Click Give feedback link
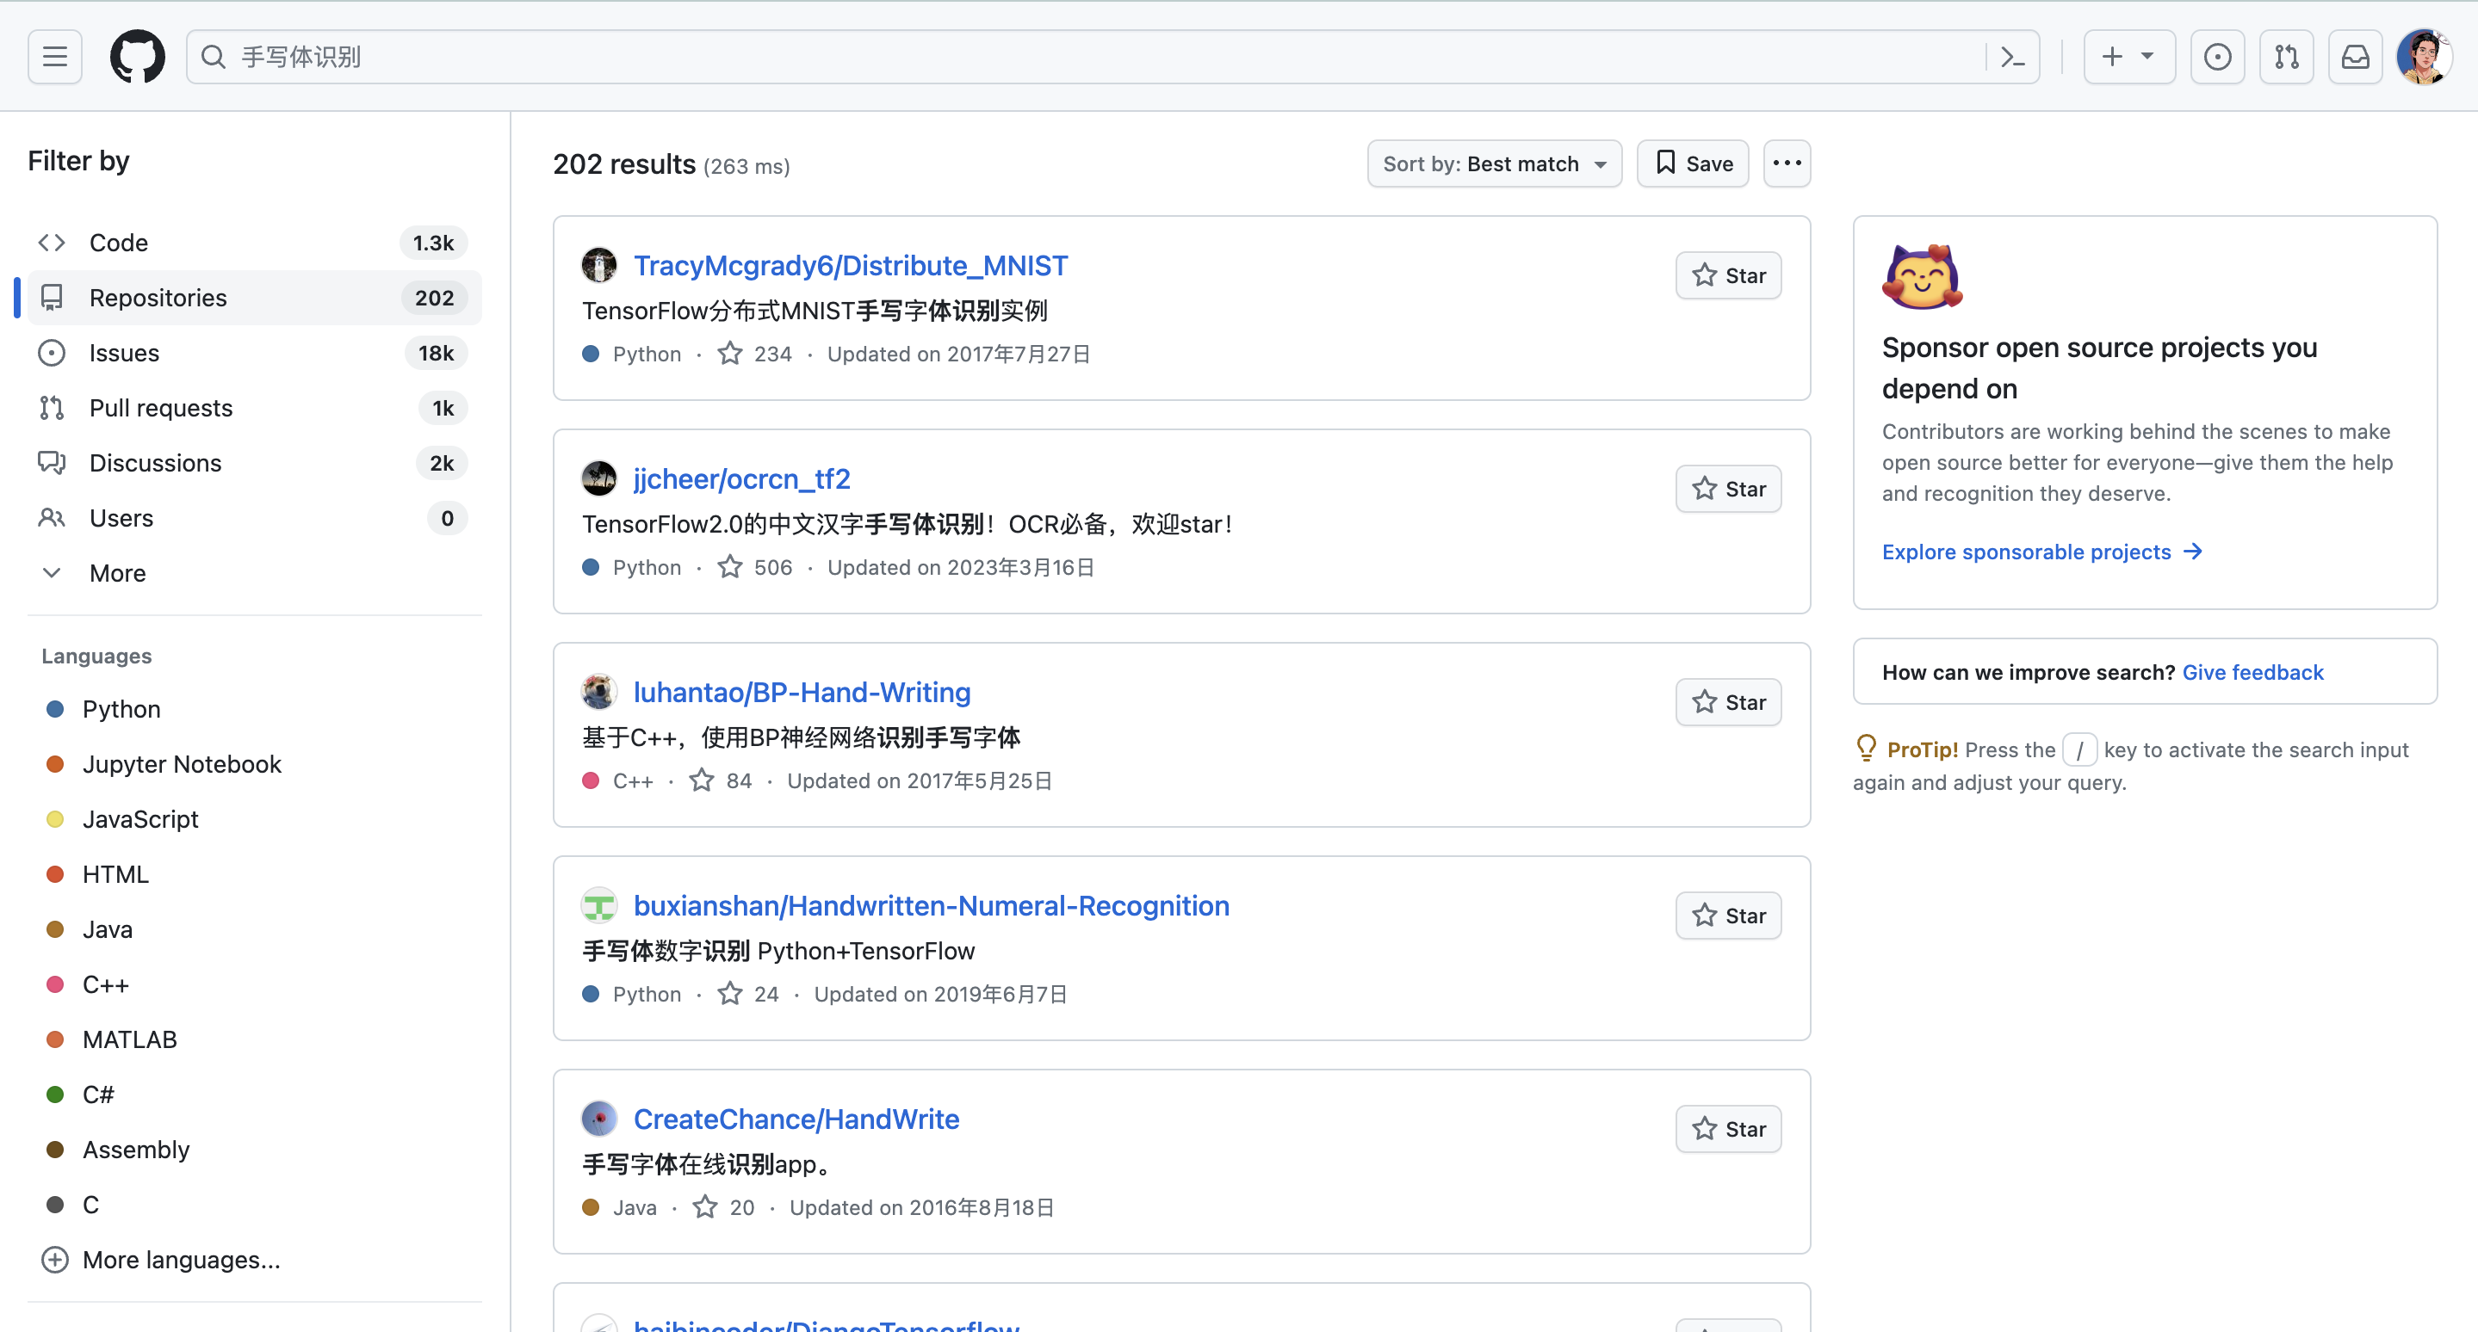The width and height of the screenshot is (2478, 1332). [2253, 672]
